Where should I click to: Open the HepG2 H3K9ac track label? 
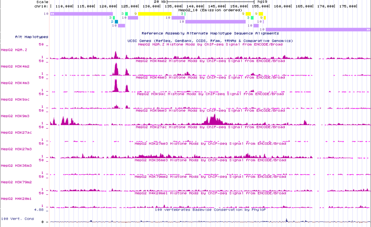[15, 99]
